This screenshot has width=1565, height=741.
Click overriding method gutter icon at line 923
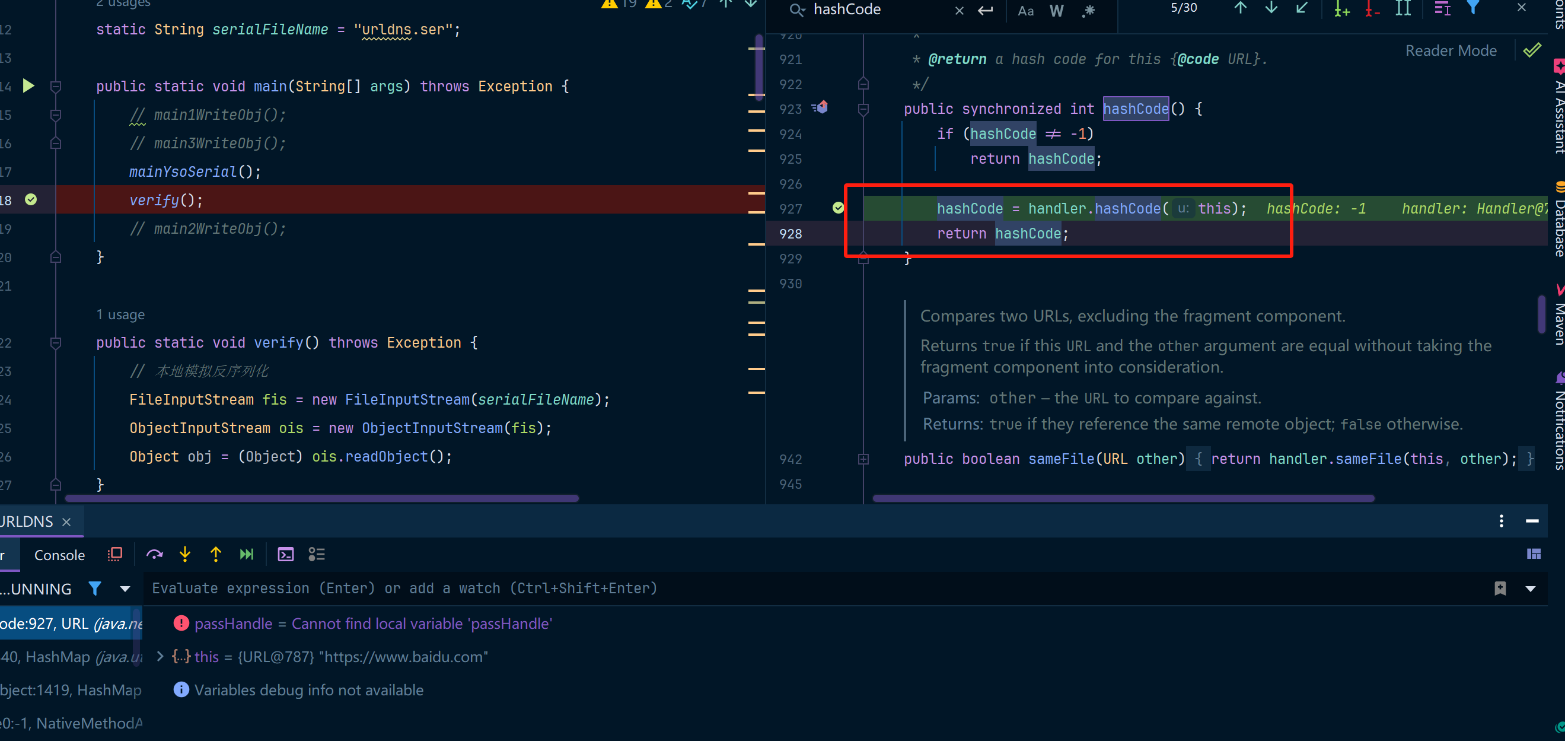coord(820,107)
